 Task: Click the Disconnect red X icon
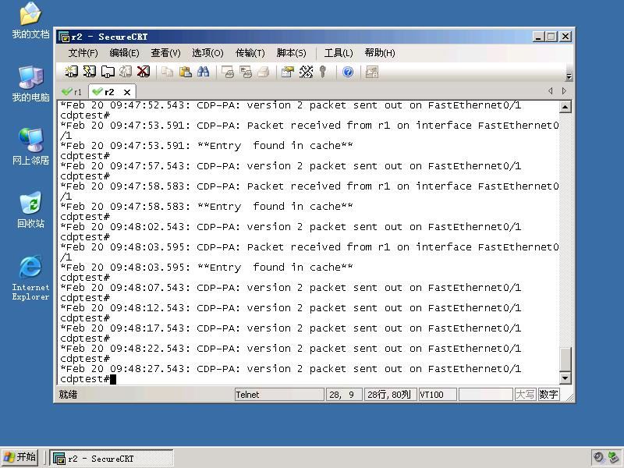[x=144, y=72]
